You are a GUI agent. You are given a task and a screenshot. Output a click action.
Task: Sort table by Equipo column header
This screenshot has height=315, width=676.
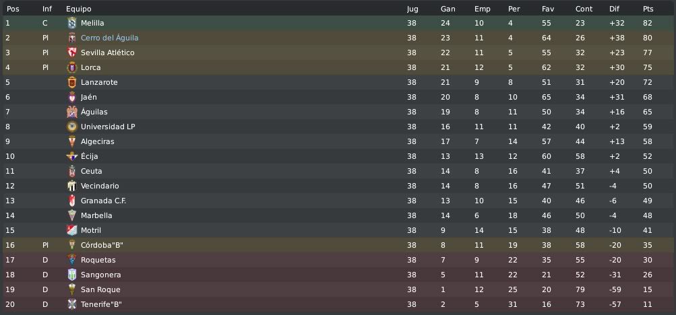[x=78, y=9]
